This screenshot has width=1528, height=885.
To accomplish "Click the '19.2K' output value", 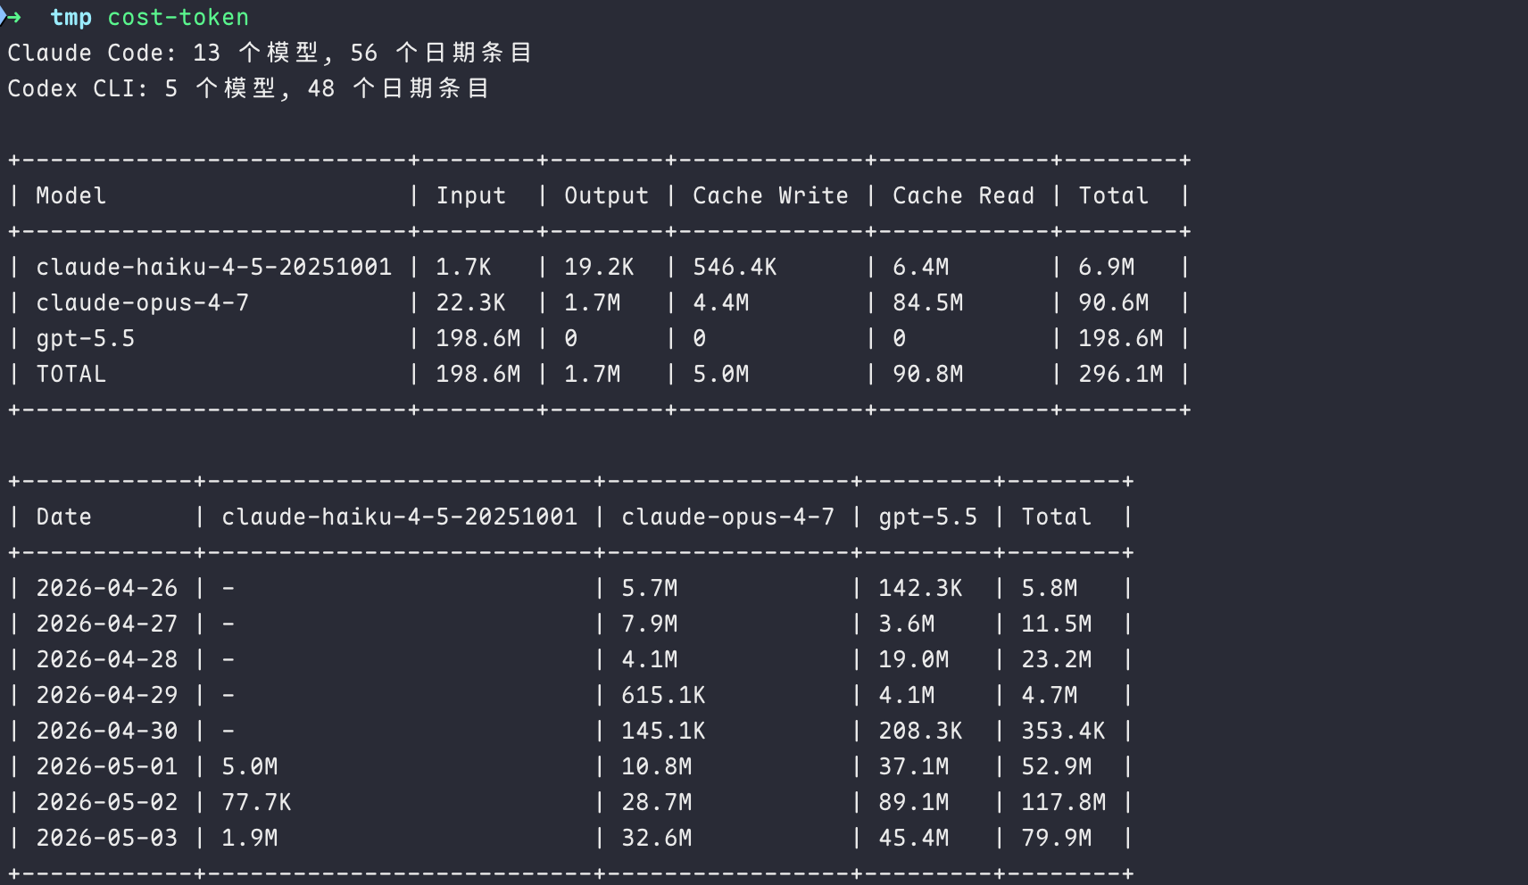I will click(x=600, y=267).
